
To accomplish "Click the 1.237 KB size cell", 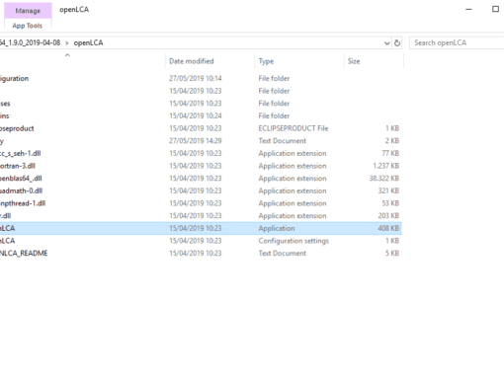I will coord(386,166).
